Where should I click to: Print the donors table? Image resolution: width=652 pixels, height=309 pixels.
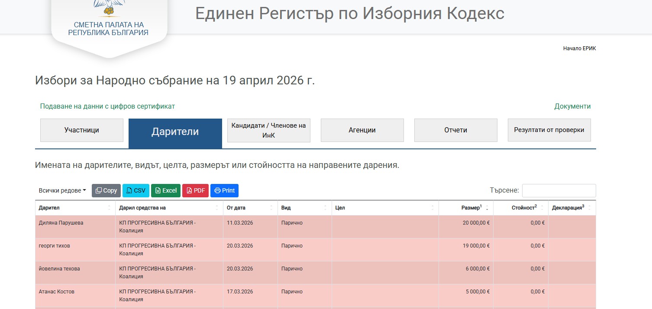[224, 190]
